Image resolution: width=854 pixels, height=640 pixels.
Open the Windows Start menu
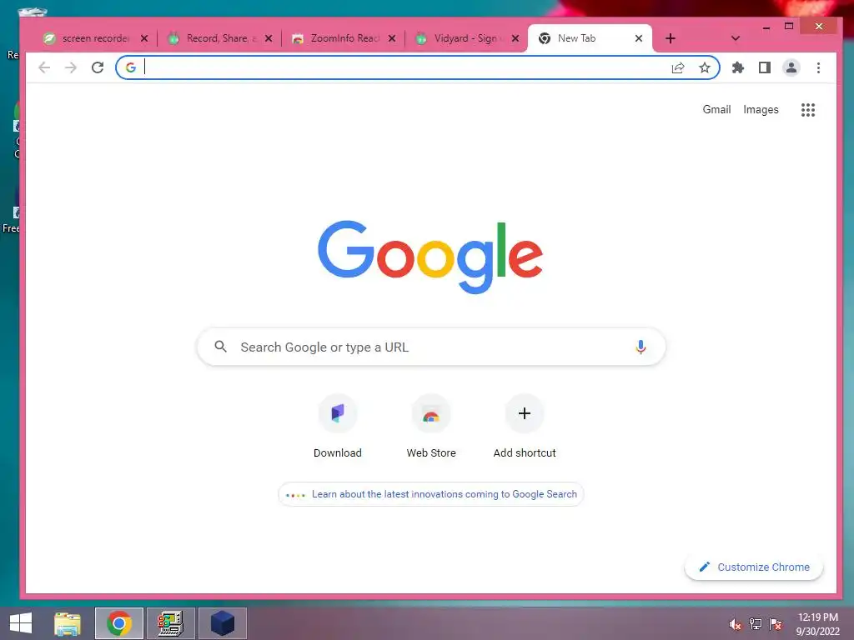coord(21,623)
